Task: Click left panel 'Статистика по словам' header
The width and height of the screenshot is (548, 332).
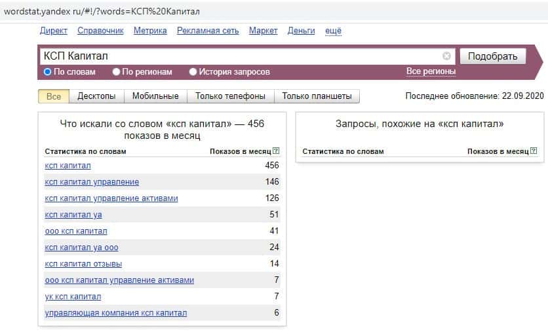Action: (85, 151)
